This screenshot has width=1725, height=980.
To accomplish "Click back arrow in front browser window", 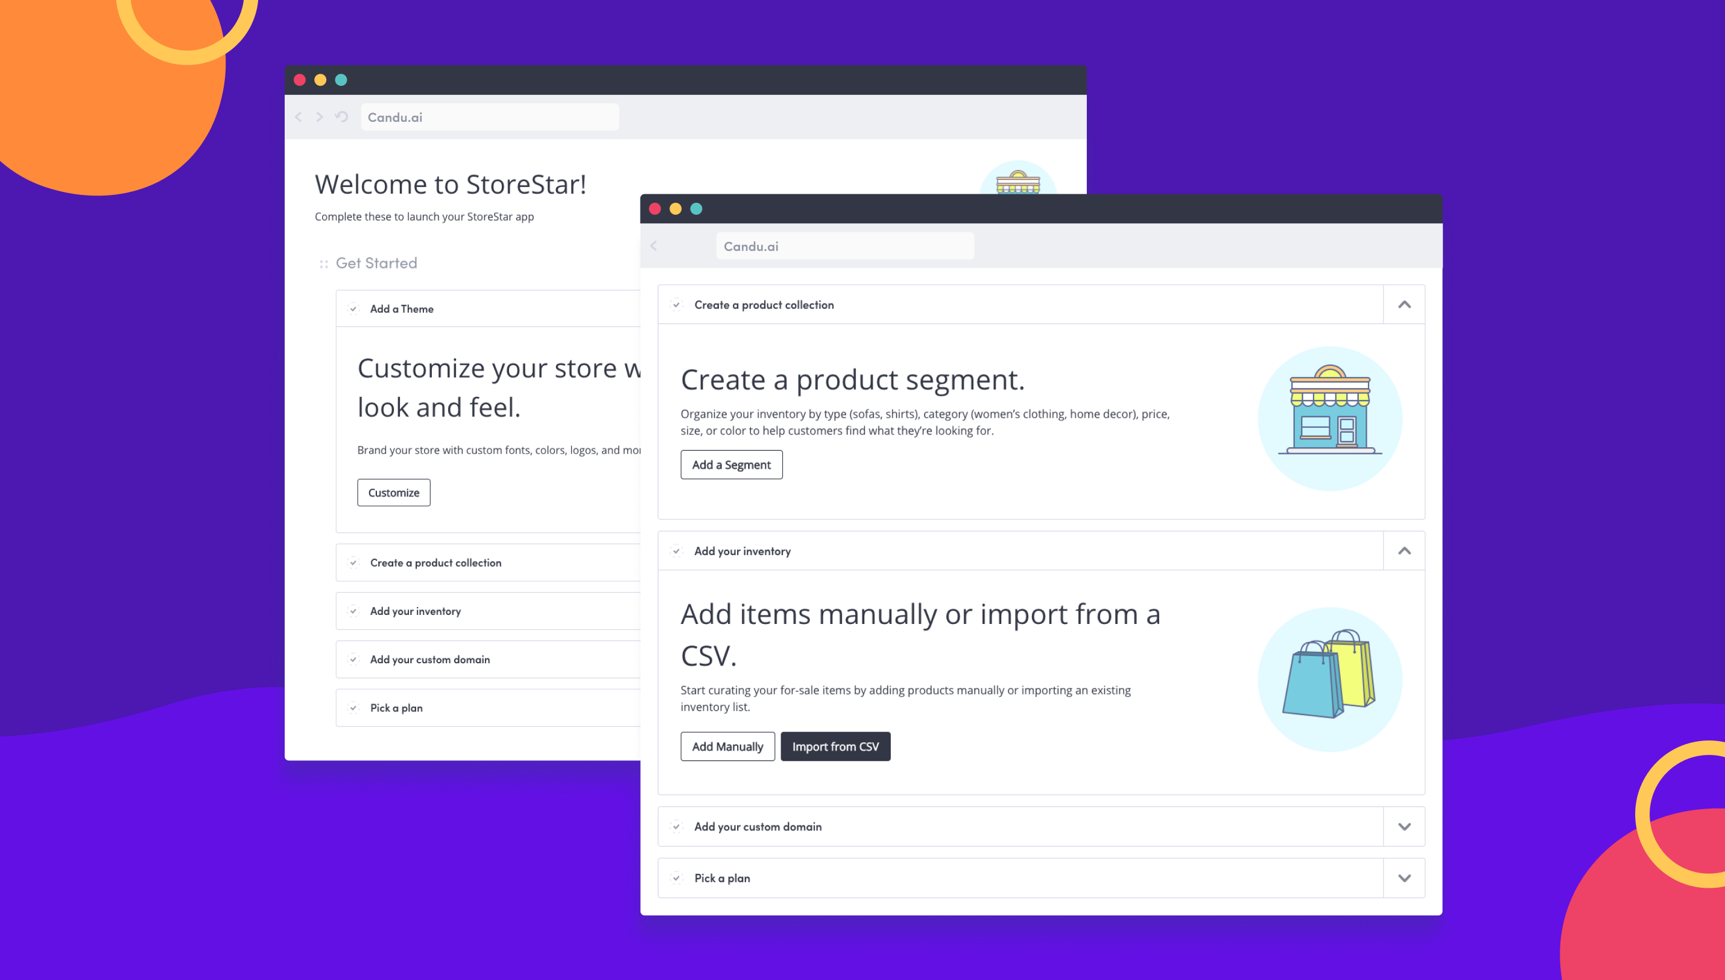I will (653, 246).
